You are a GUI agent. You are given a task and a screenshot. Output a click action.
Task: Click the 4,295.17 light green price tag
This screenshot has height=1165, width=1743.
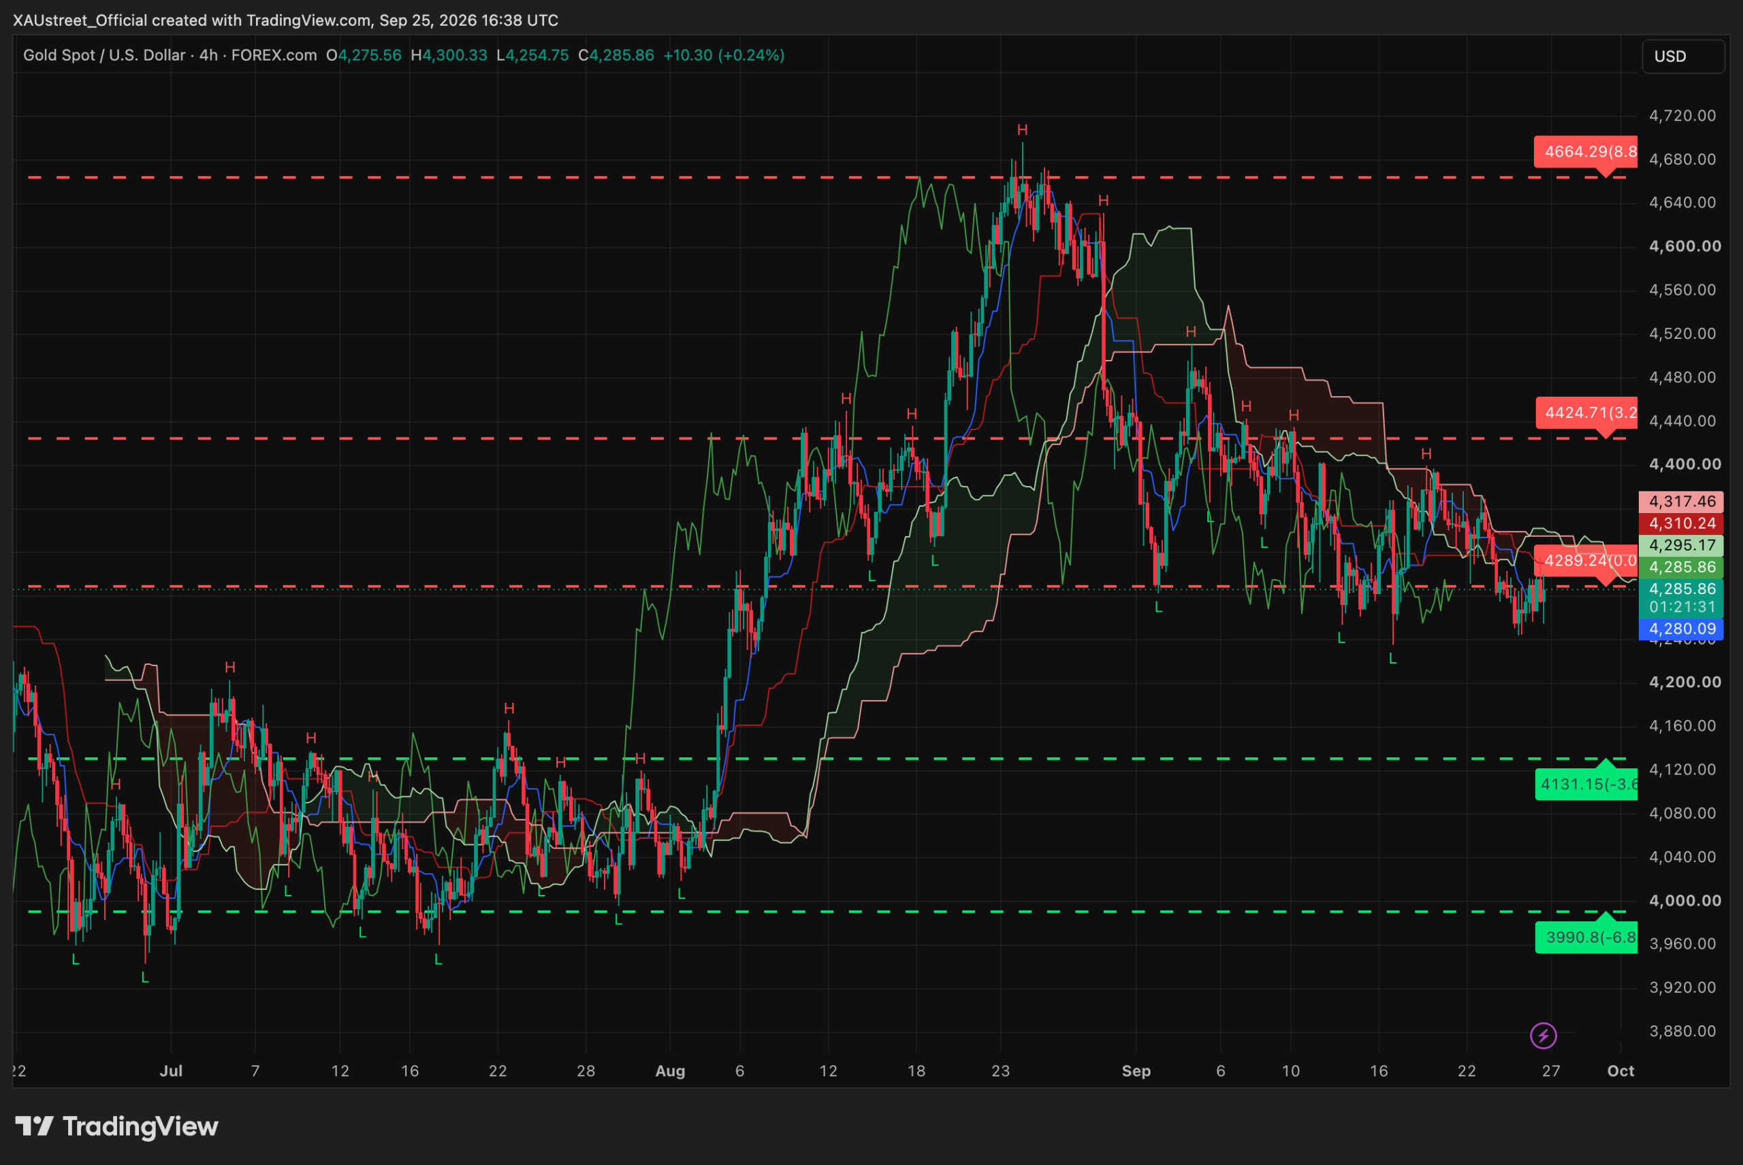coord(1680,545)
